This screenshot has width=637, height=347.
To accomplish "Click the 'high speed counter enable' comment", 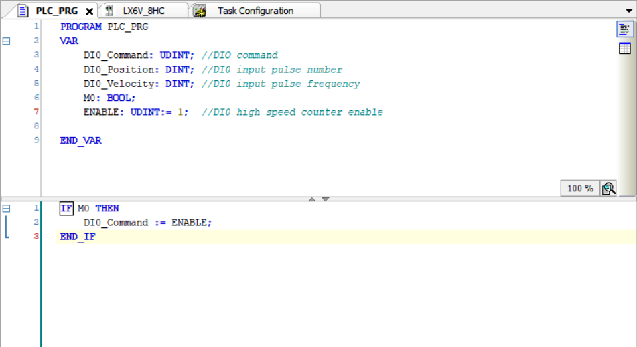I will coord(309,112).
